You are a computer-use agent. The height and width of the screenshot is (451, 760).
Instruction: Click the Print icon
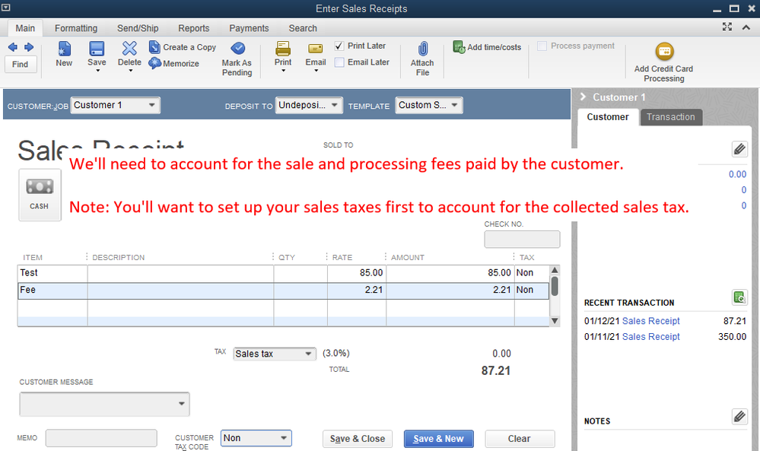282,49
